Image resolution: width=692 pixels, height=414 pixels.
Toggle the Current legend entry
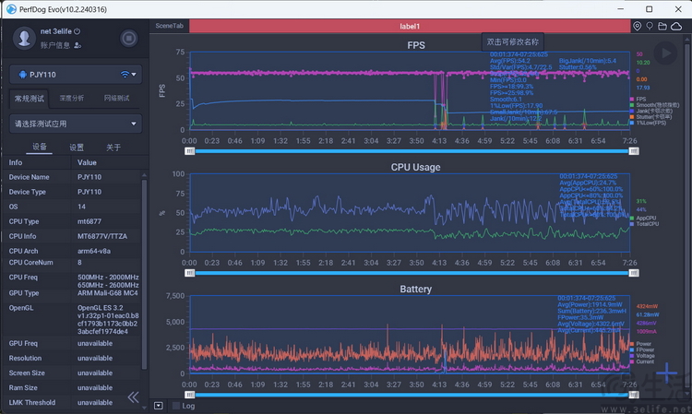(x=642, y=361)
